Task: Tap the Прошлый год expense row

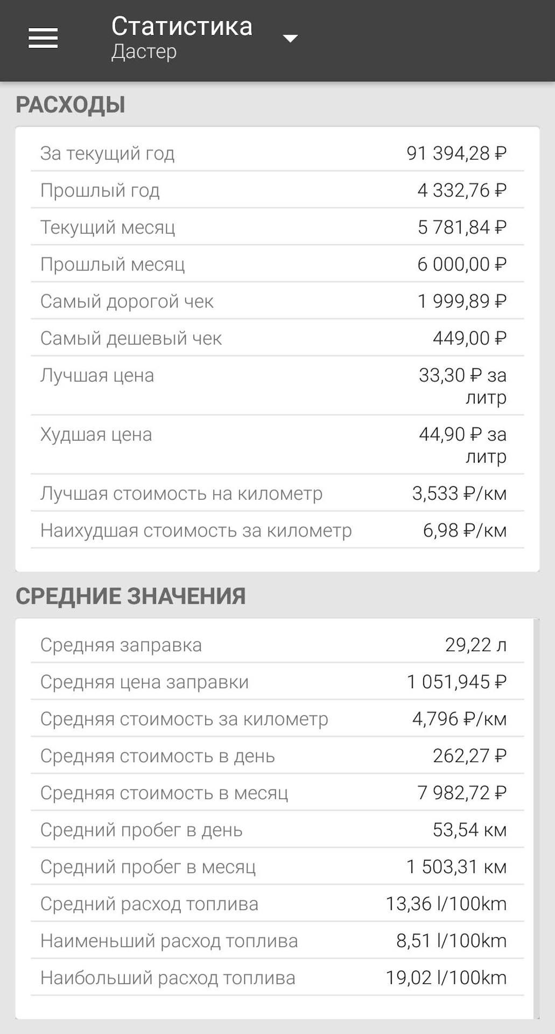Action: tap(277, 191)
